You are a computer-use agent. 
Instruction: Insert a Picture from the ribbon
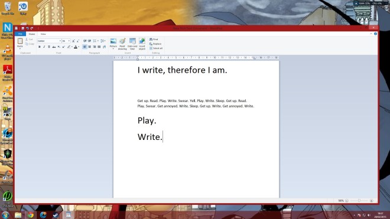coord(113,43)
